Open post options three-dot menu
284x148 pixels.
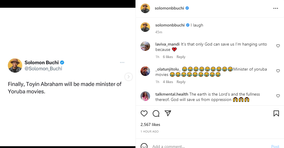[275, 8]
